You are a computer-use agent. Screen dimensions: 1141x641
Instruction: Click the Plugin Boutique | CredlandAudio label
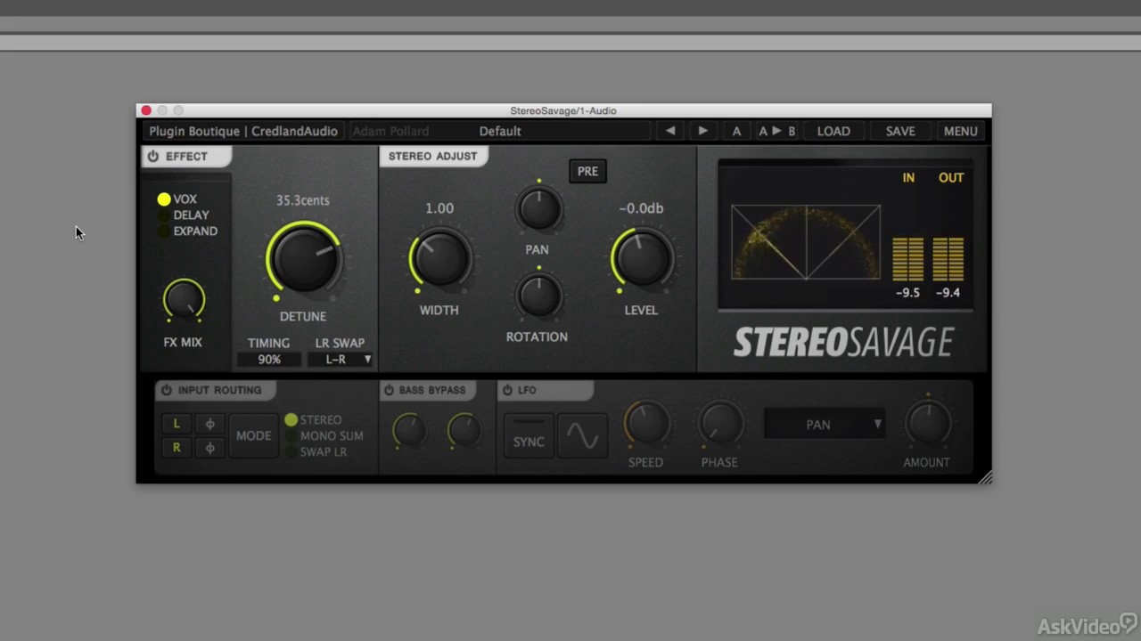[243, 131]
